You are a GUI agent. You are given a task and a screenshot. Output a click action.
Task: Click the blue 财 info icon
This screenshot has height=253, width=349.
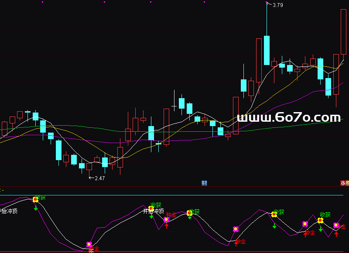(204, 183)
